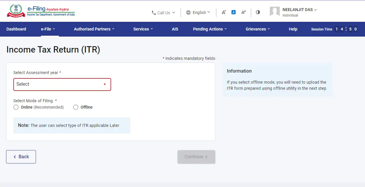Open the Select Assessment year dropdown
The image size is (365, 187).
click(62, 84)
